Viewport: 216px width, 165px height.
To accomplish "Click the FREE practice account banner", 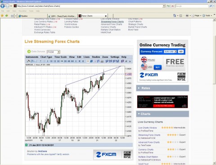I will click(175, 63).
